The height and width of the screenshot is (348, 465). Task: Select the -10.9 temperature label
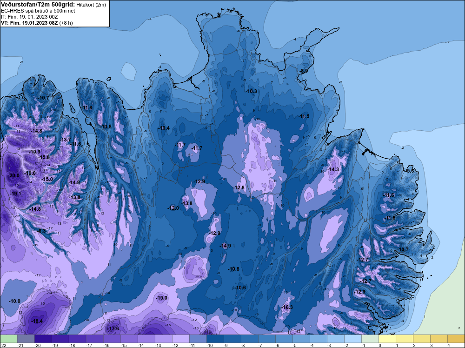35,152
